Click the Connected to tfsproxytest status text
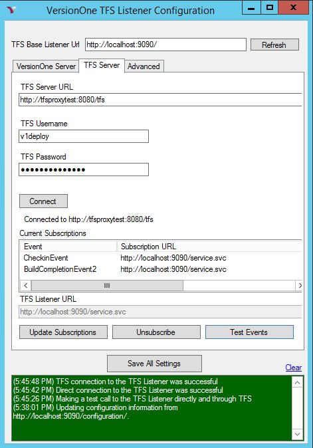 point(89,219)
